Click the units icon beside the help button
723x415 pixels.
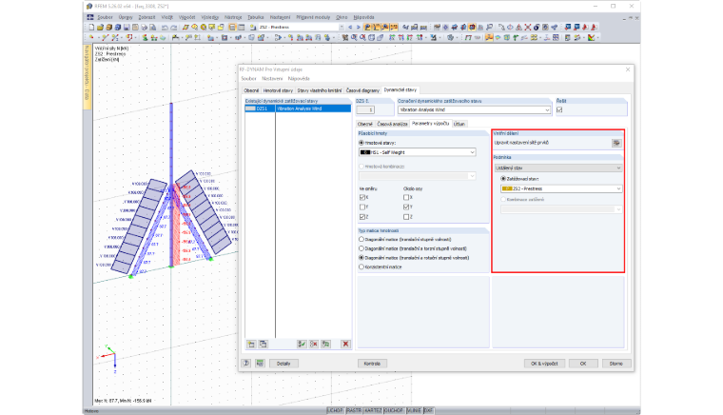point(260,364)
